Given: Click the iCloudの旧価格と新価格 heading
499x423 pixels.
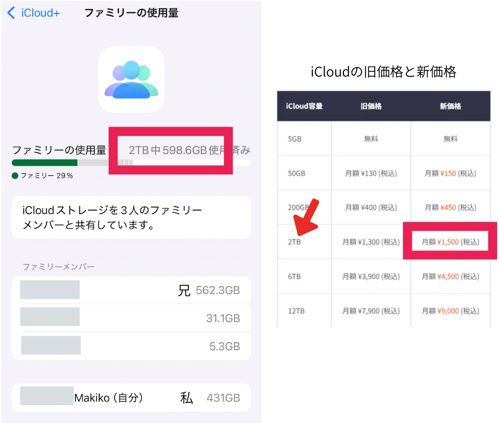Looking at the screenshot, I should tap(383, 71).
